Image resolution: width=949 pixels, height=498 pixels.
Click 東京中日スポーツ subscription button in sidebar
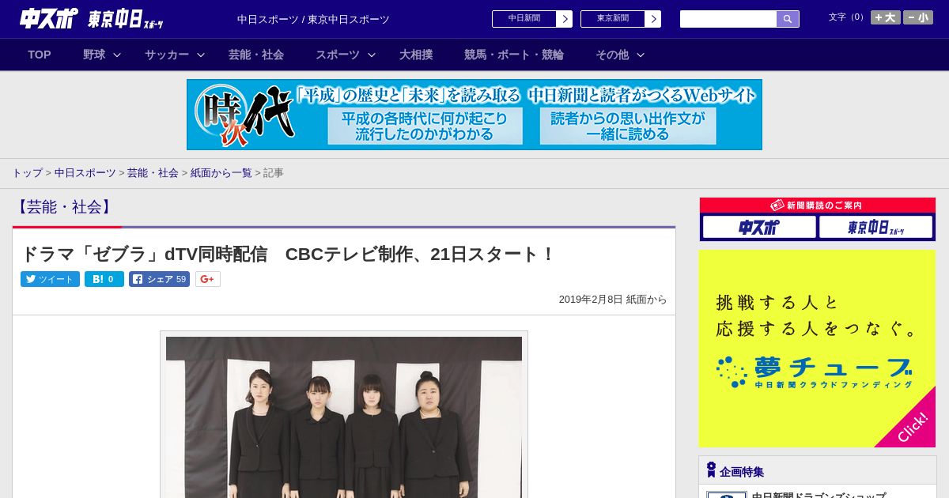875,228
